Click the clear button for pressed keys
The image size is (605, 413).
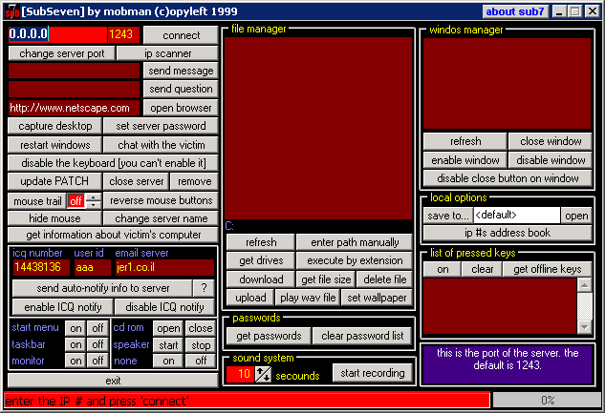coord(483,270)
